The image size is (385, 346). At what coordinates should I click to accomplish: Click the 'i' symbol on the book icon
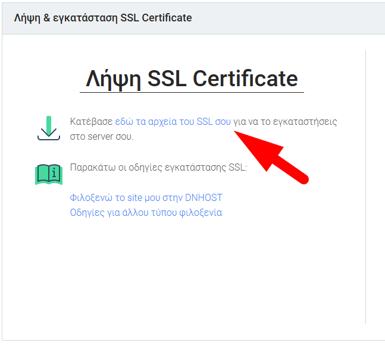tap(54, 173)
